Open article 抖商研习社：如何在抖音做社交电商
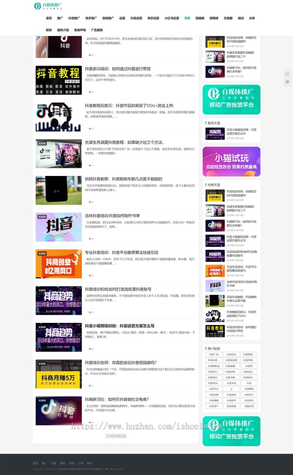 click(x=117, y=399)
